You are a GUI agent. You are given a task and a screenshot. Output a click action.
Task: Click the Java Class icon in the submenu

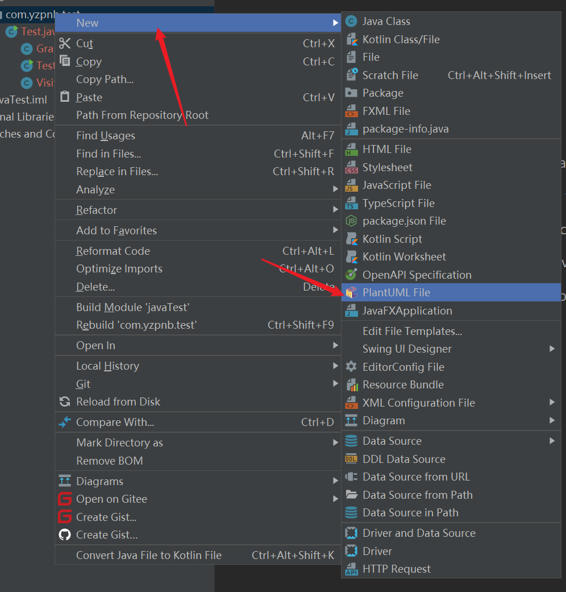(351, 21)
